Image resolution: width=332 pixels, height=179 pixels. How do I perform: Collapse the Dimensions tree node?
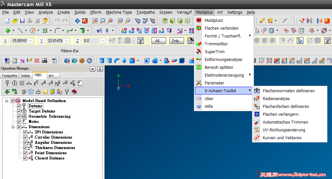coord(13,127)
